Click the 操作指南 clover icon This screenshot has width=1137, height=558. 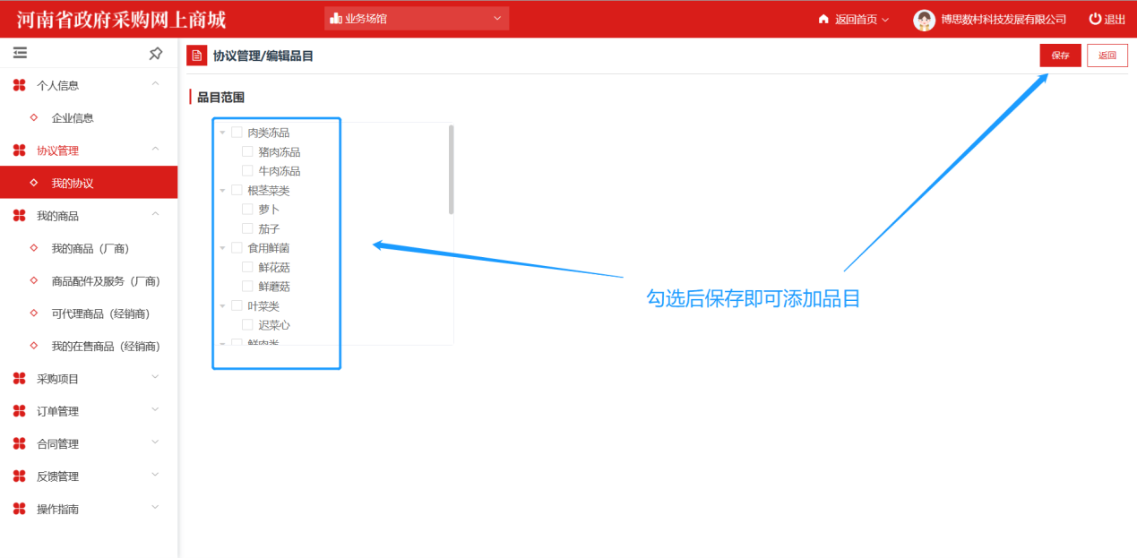tap(20, 509)
